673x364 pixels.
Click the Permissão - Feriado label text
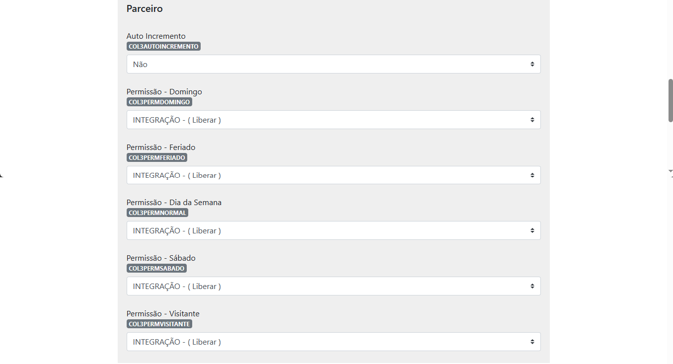pyautogui.click(x=161, y=147)
